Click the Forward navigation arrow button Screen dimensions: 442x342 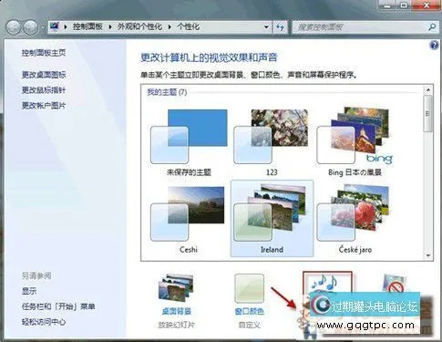click(30, 27)
